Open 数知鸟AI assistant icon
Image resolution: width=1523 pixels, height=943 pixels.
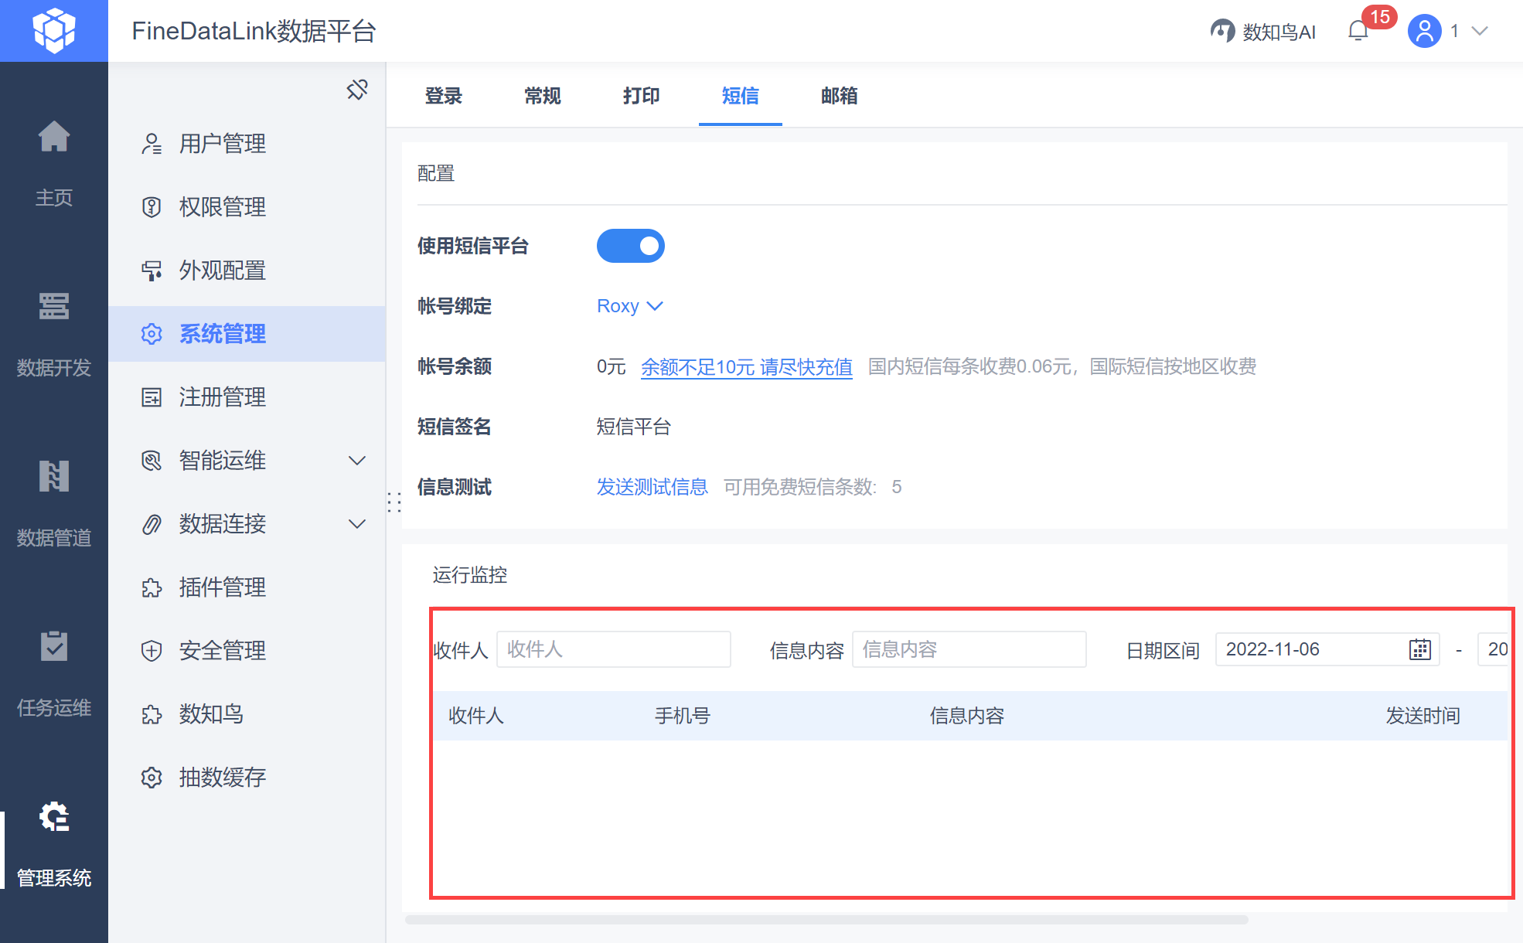(1222, 31)
